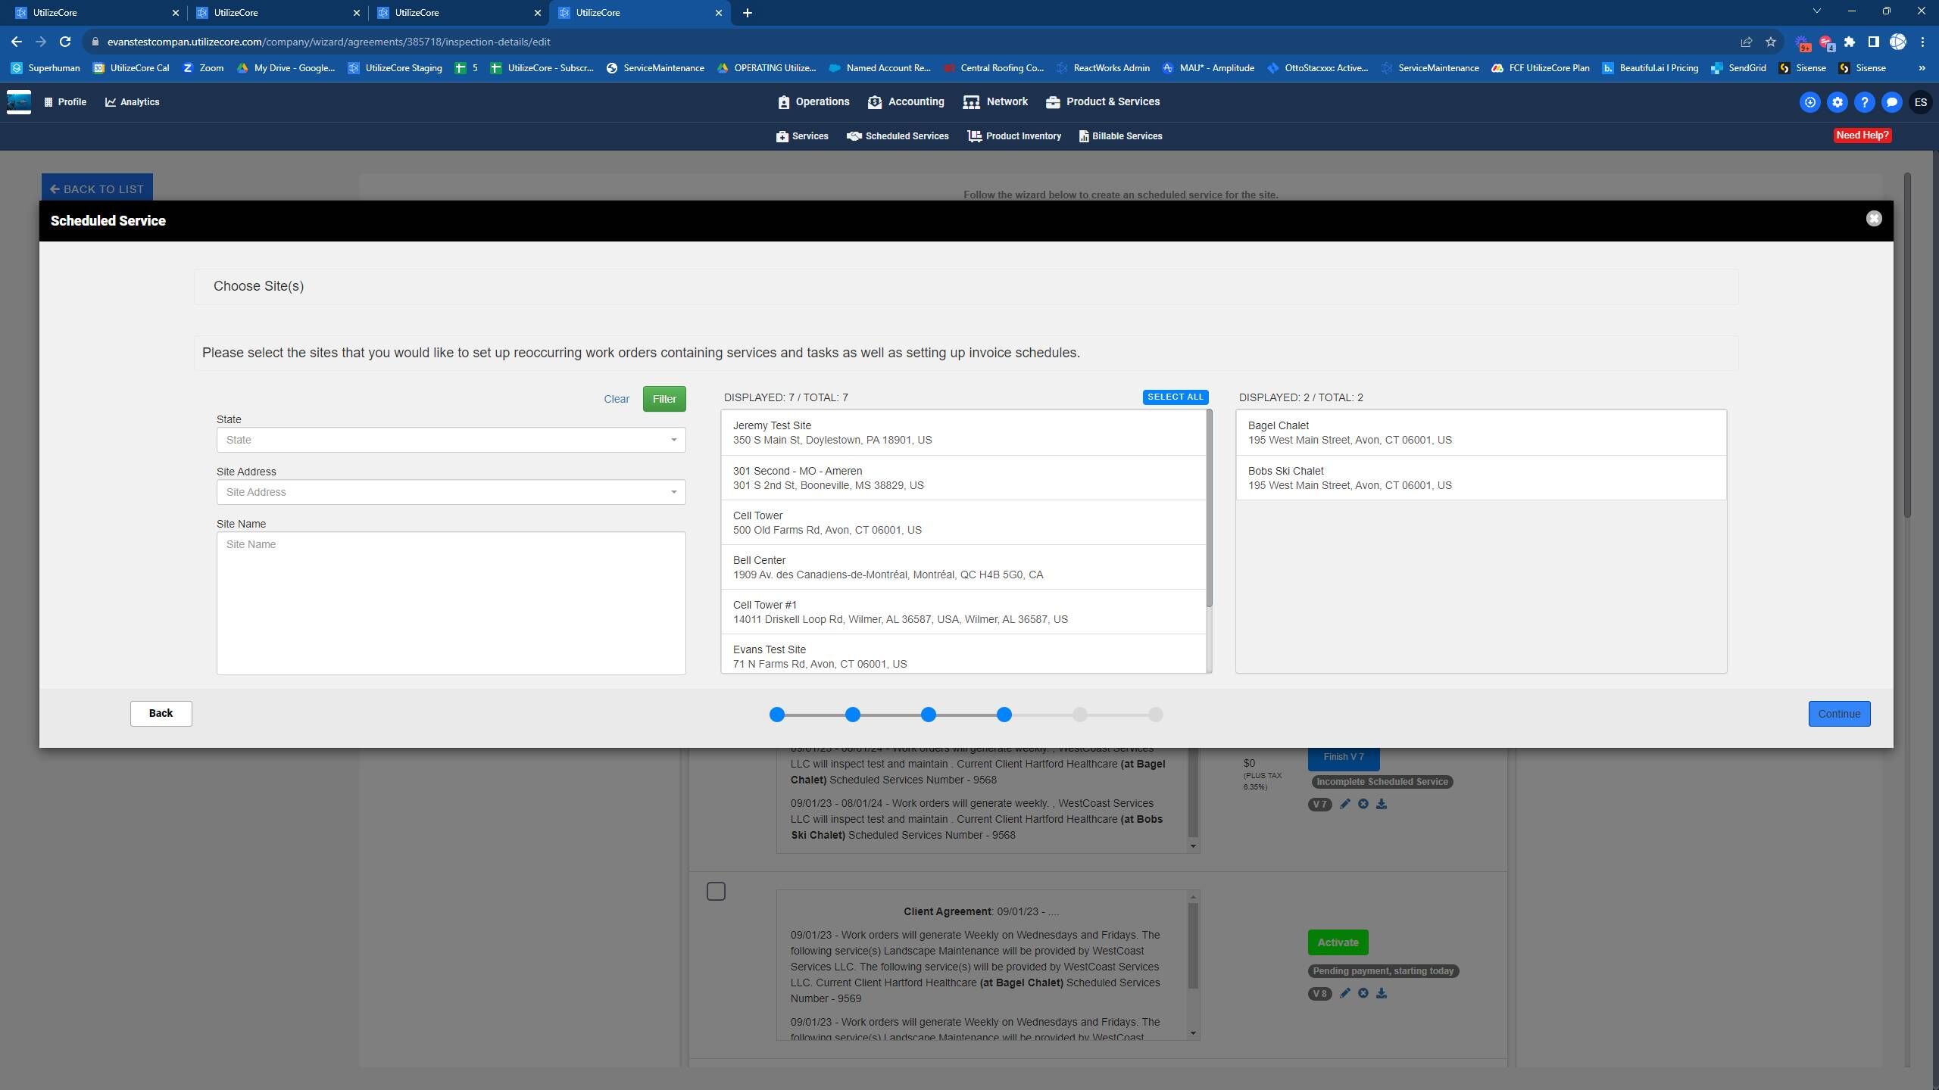Click the SELECT ALL button
Screen dimensions: 1939x1090
tap(1175, 397)
